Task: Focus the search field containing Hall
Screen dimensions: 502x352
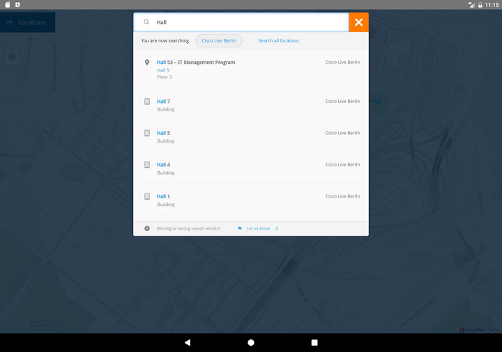Action: 248,22
